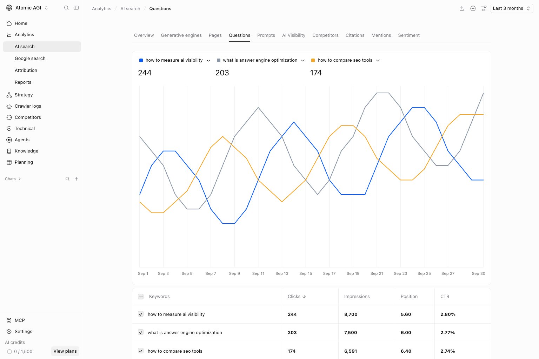Click the Home icon in sidebar
539x359 pixels.
pos(9,23)
